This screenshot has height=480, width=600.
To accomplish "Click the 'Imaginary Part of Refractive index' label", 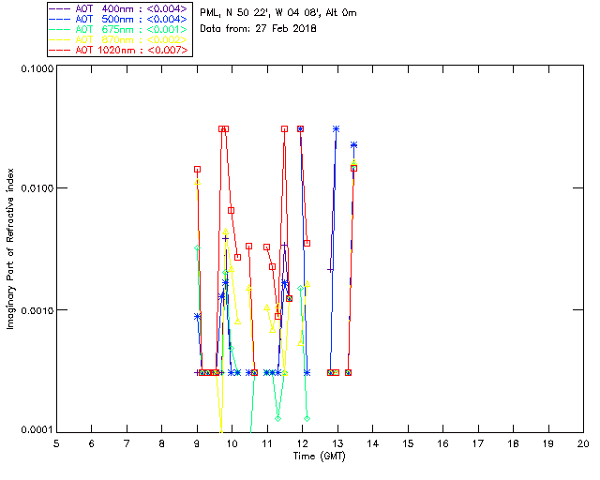I will [x=10, y=248].
